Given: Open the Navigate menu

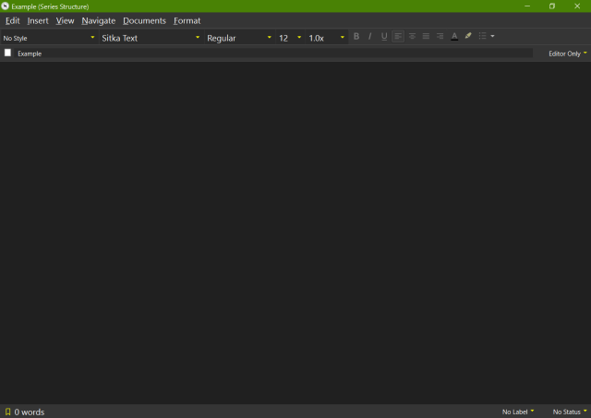Looking at the screenshot, I should 98,20.
